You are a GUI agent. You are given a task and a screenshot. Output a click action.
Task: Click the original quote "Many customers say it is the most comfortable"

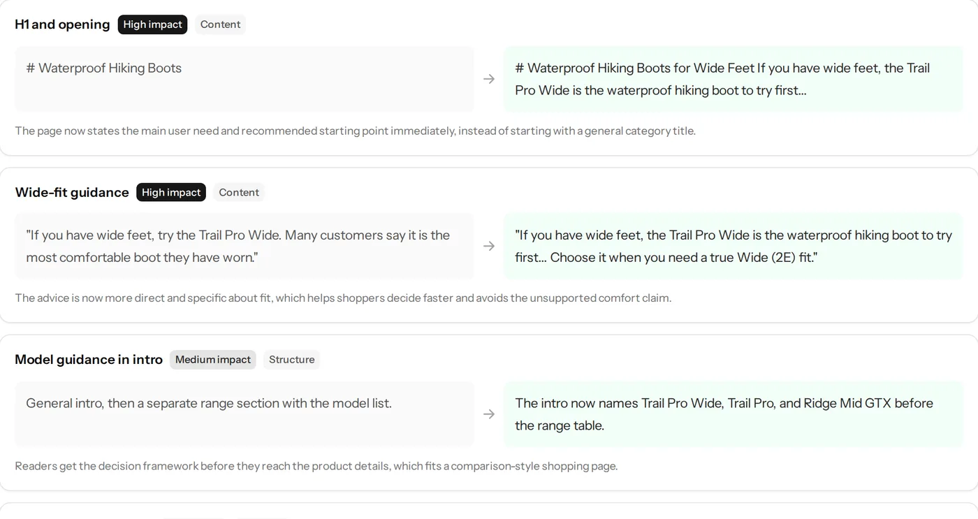(x=245, y=246)
